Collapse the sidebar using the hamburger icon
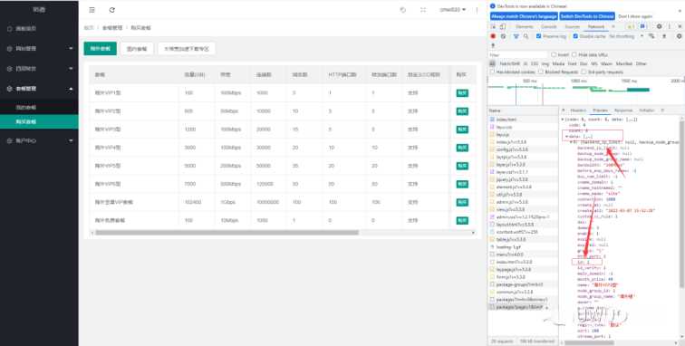Image resolution: width=685 pixels, height=346 pixels. tap(92, 10)
